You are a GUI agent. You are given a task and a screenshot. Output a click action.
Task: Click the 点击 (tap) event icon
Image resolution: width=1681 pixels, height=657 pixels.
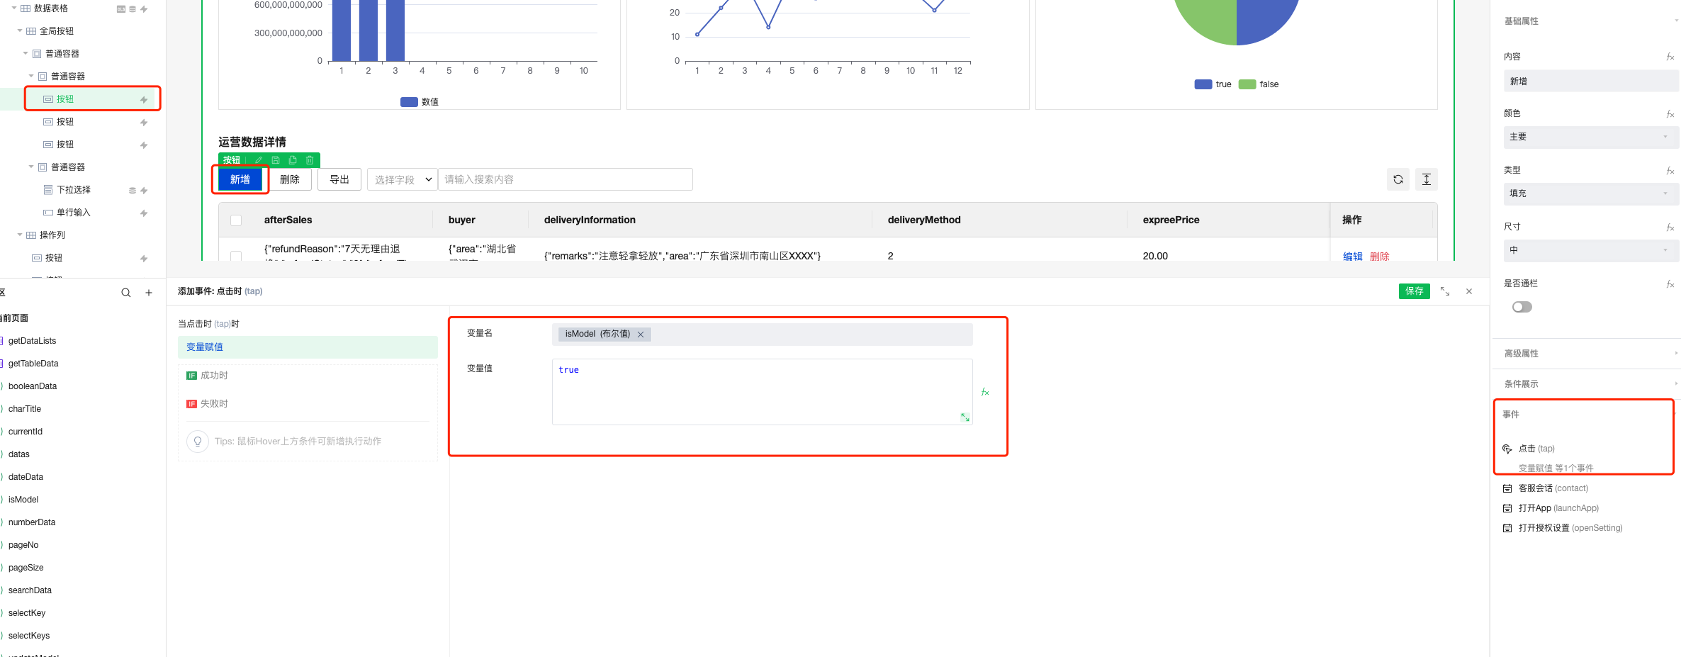[1507, 449]
